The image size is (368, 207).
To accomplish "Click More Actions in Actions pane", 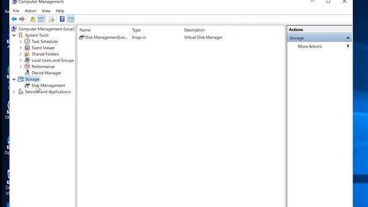I will point(310,46).
